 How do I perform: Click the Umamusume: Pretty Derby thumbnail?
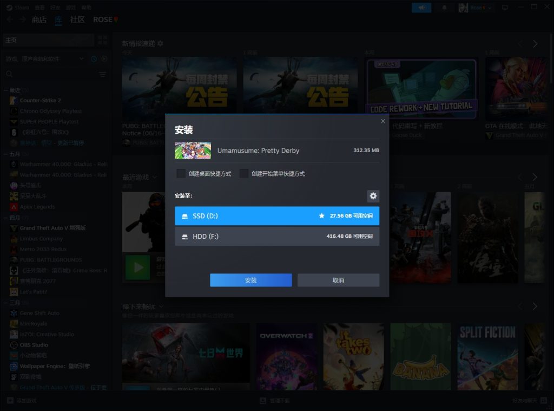(193, 151)
